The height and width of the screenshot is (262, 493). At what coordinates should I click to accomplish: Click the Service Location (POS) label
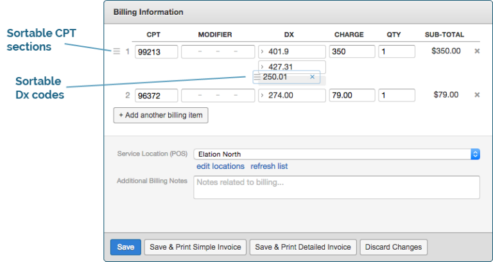152,154
